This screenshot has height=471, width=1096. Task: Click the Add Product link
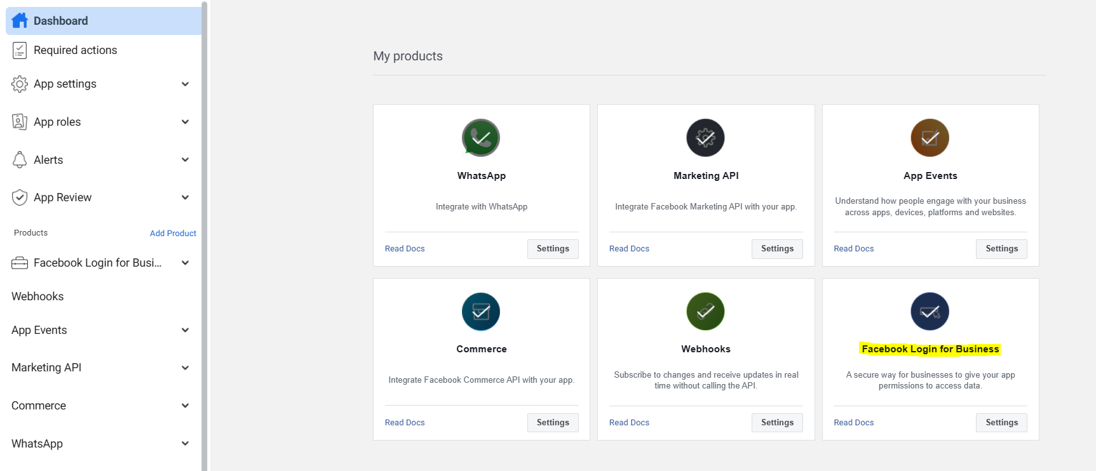tap(173, 234)
